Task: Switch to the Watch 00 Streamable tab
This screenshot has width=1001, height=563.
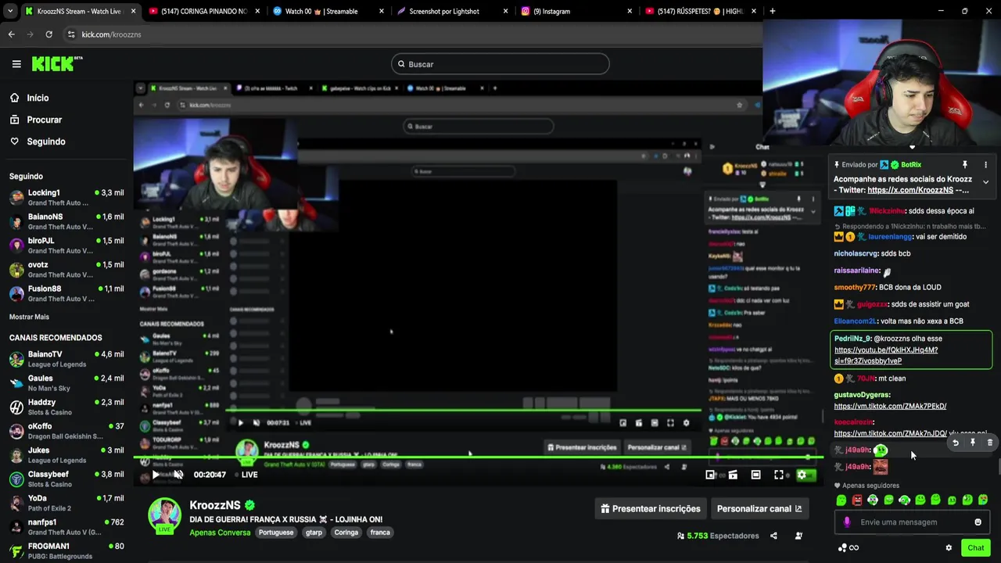Action: click(x=327, y=11)
